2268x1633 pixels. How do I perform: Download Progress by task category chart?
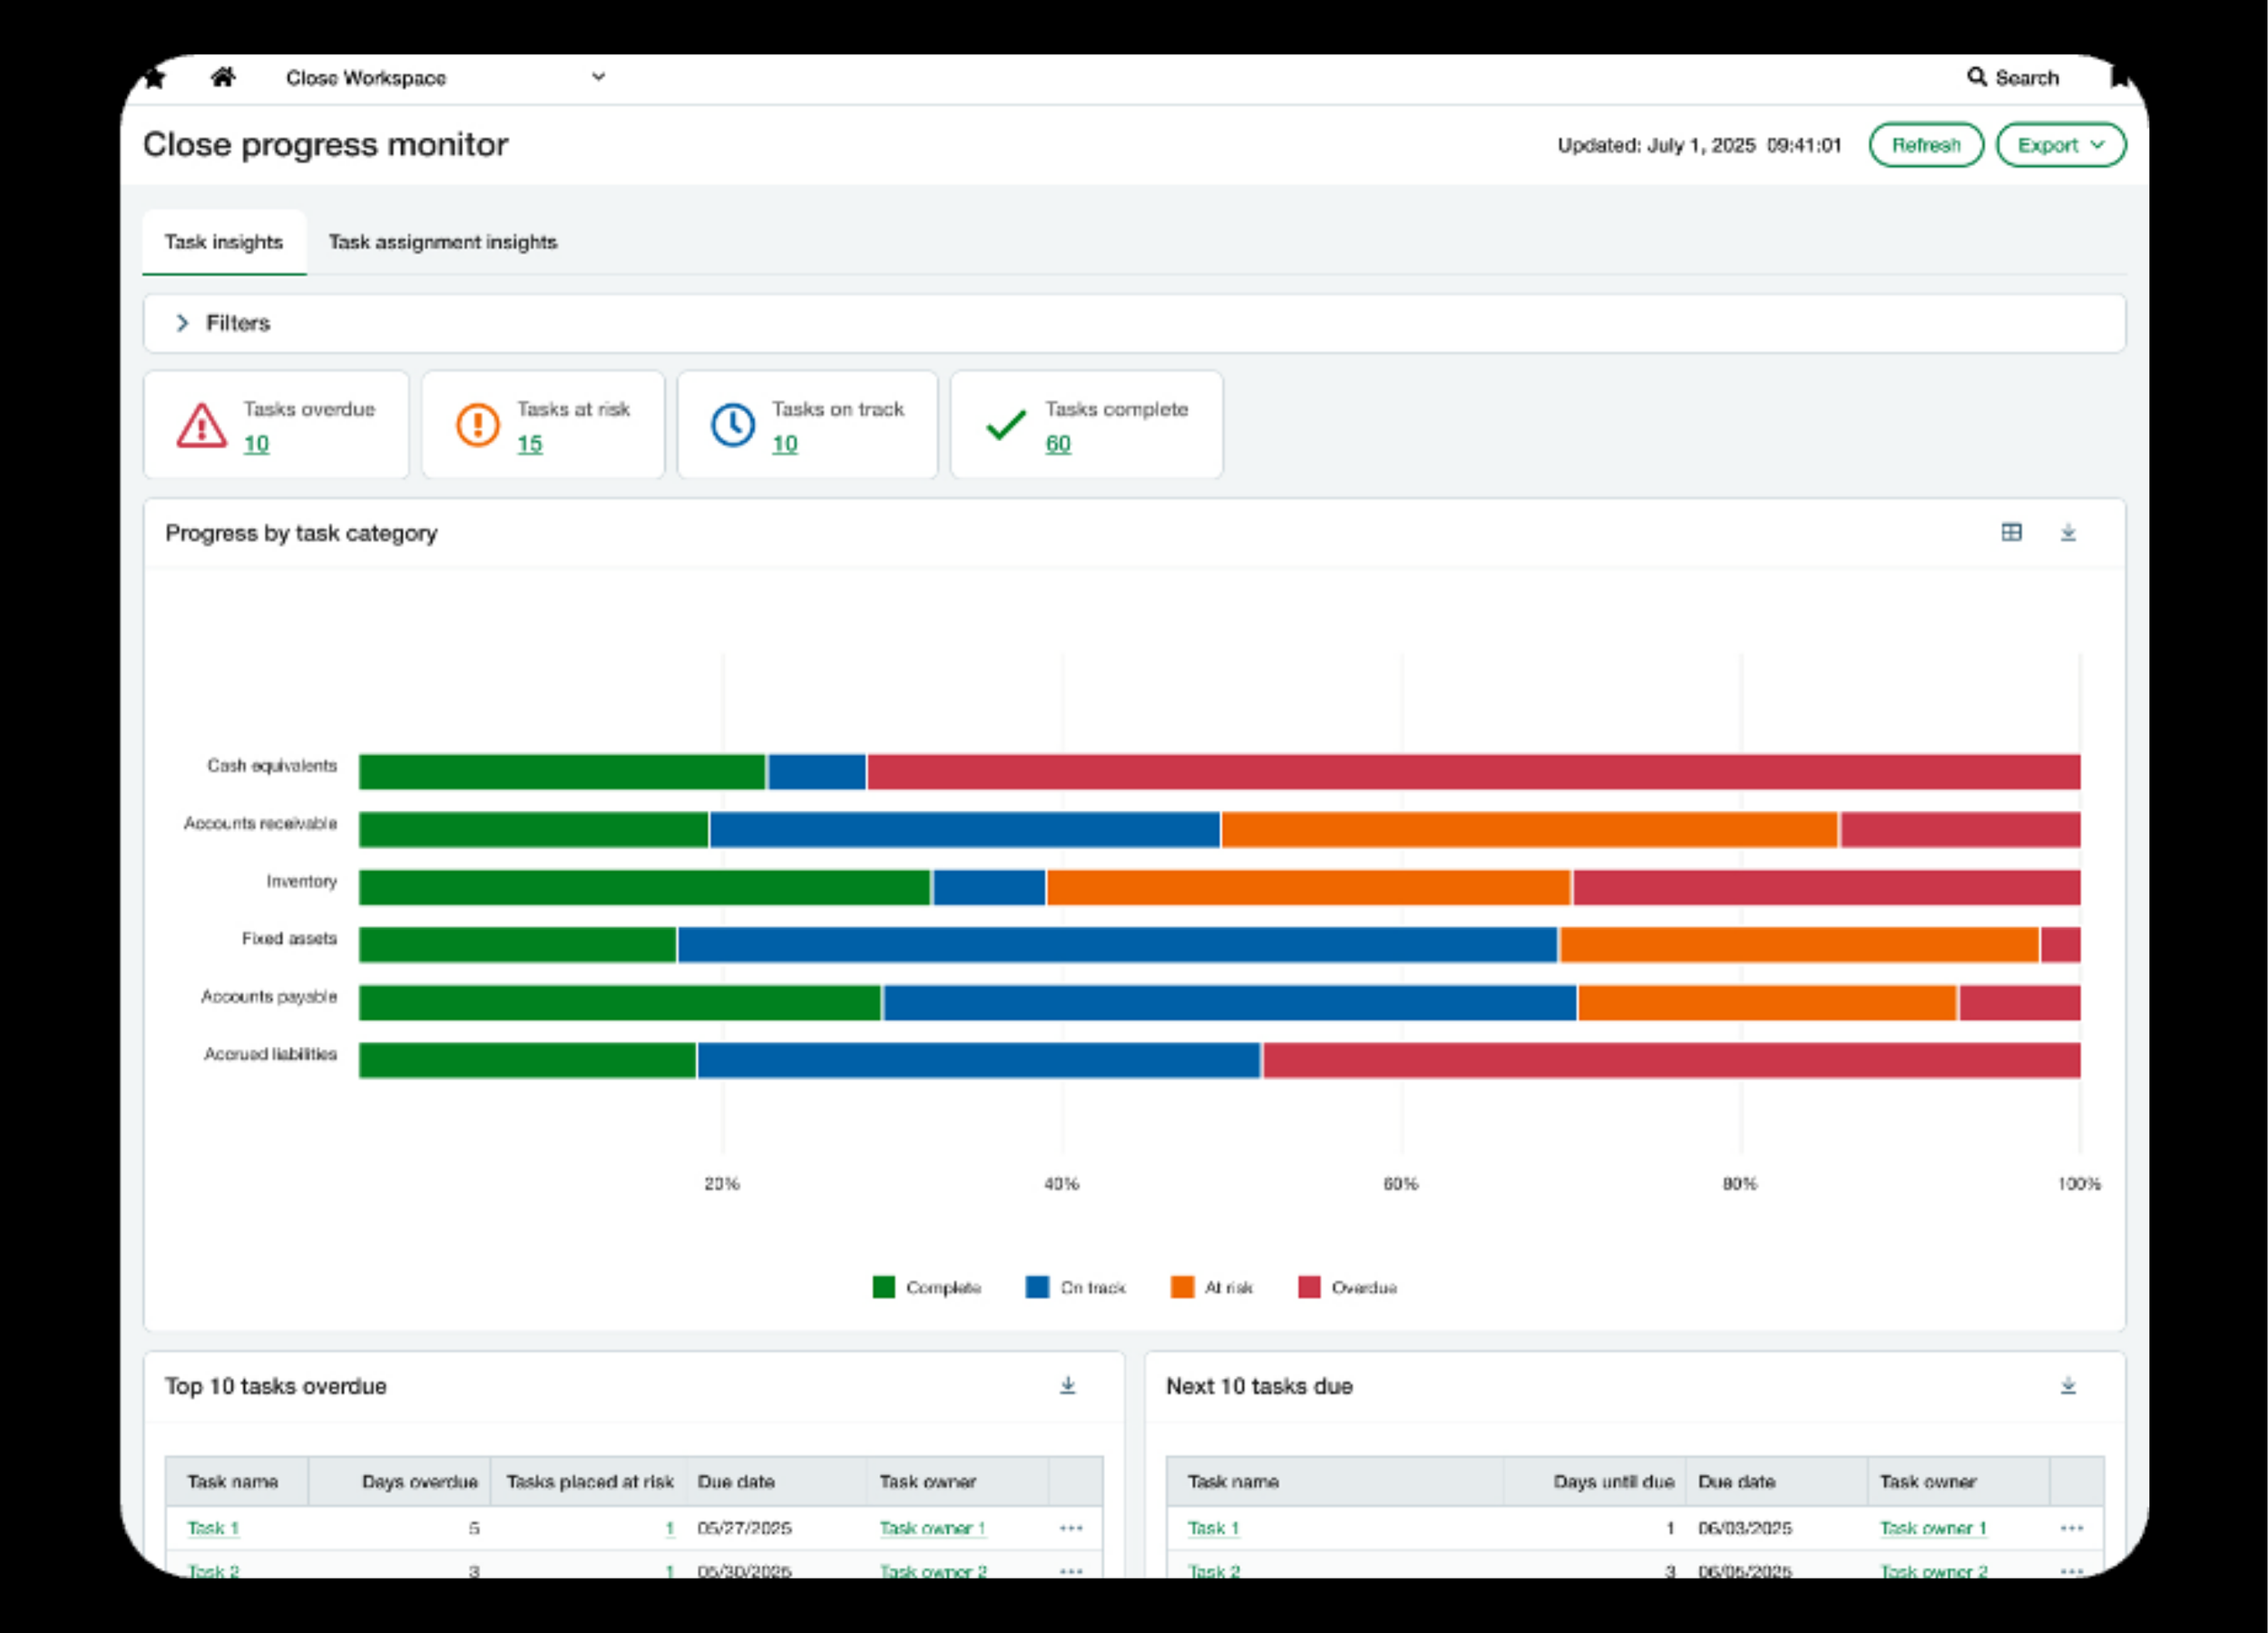click(x=2068, y=532)
